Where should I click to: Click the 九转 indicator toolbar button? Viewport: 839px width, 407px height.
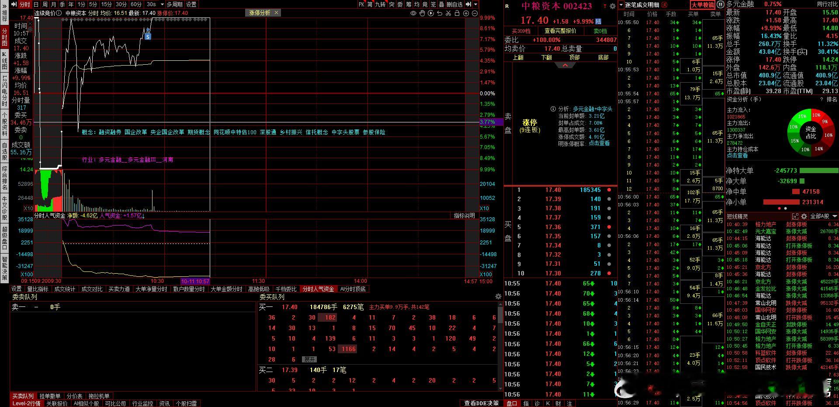(380, 4)
